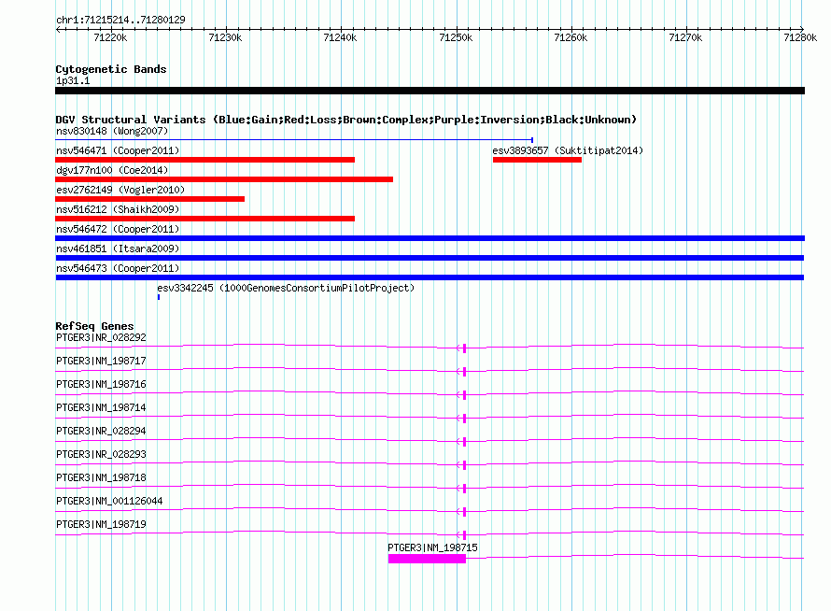
Task: Click the exon marker on the NM_198714 transcript
Action: [465, 419]
